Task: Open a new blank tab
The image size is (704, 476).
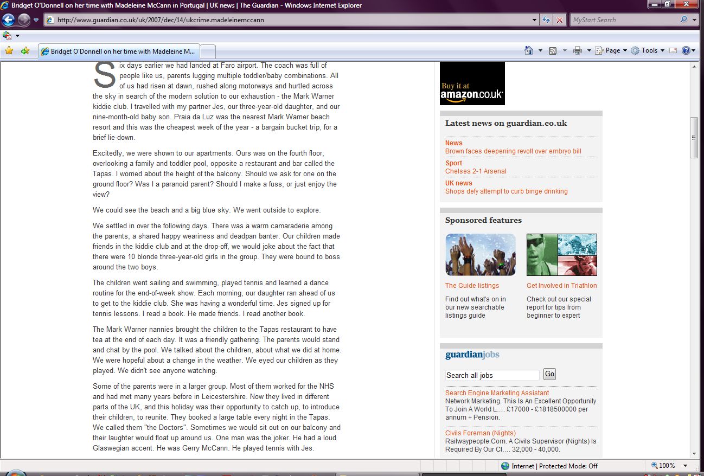Action: [208, 52]
